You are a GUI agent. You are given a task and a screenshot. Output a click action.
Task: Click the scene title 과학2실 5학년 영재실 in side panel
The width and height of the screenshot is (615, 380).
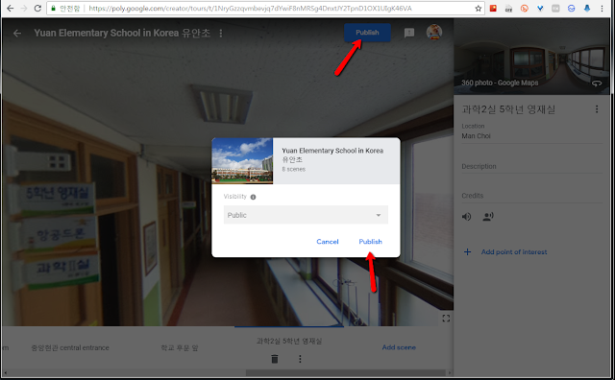point(508,109)
